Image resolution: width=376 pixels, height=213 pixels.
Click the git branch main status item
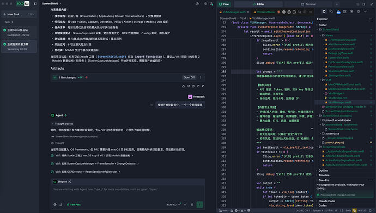(x=224, y=211)
